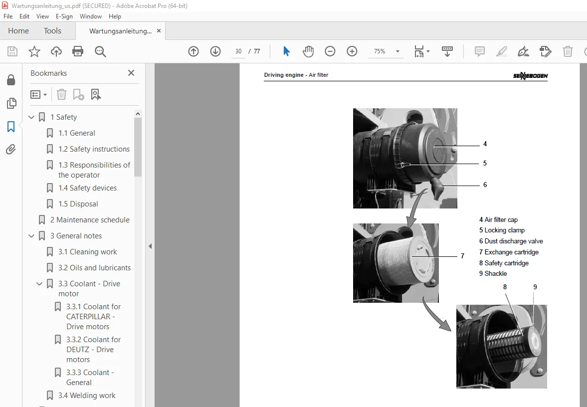The image size is (587, 407).
Task: Find the current bookmark
Action: tap(96, 94)
